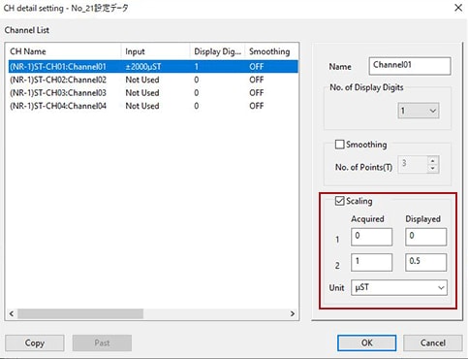The image size is (468, 359).
Task: Click the Cancel button
Action: coord(433,343)
